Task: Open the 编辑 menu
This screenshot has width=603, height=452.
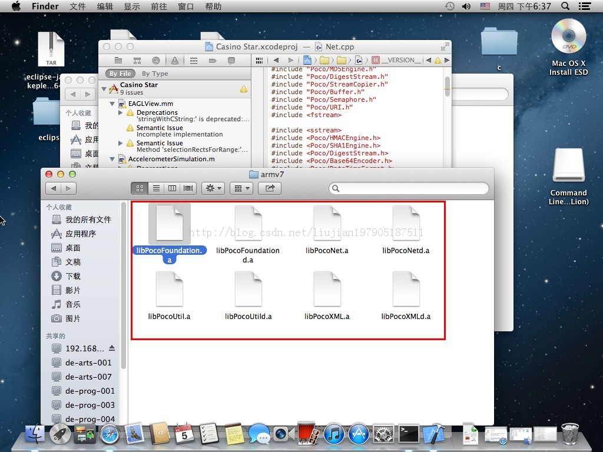Action: 105,6
